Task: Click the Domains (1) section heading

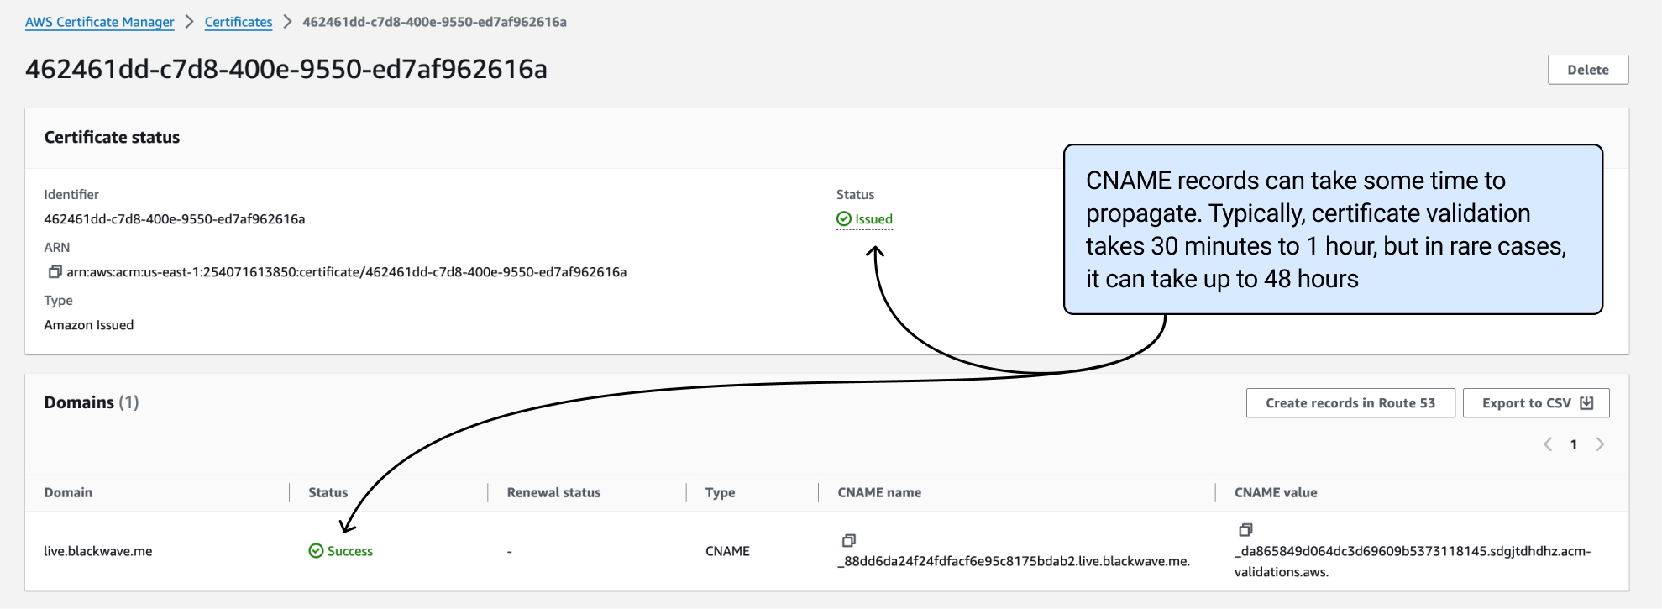Action: (92, 402)
